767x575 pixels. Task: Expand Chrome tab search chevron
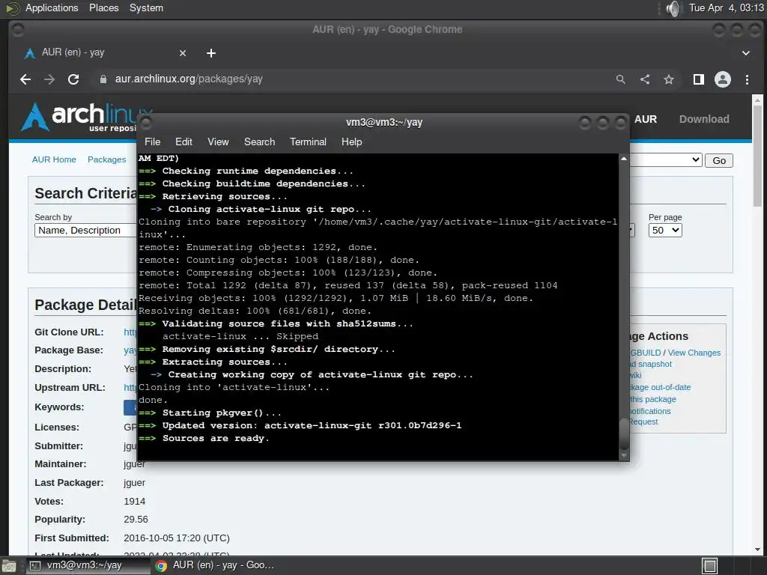point(745,53)
